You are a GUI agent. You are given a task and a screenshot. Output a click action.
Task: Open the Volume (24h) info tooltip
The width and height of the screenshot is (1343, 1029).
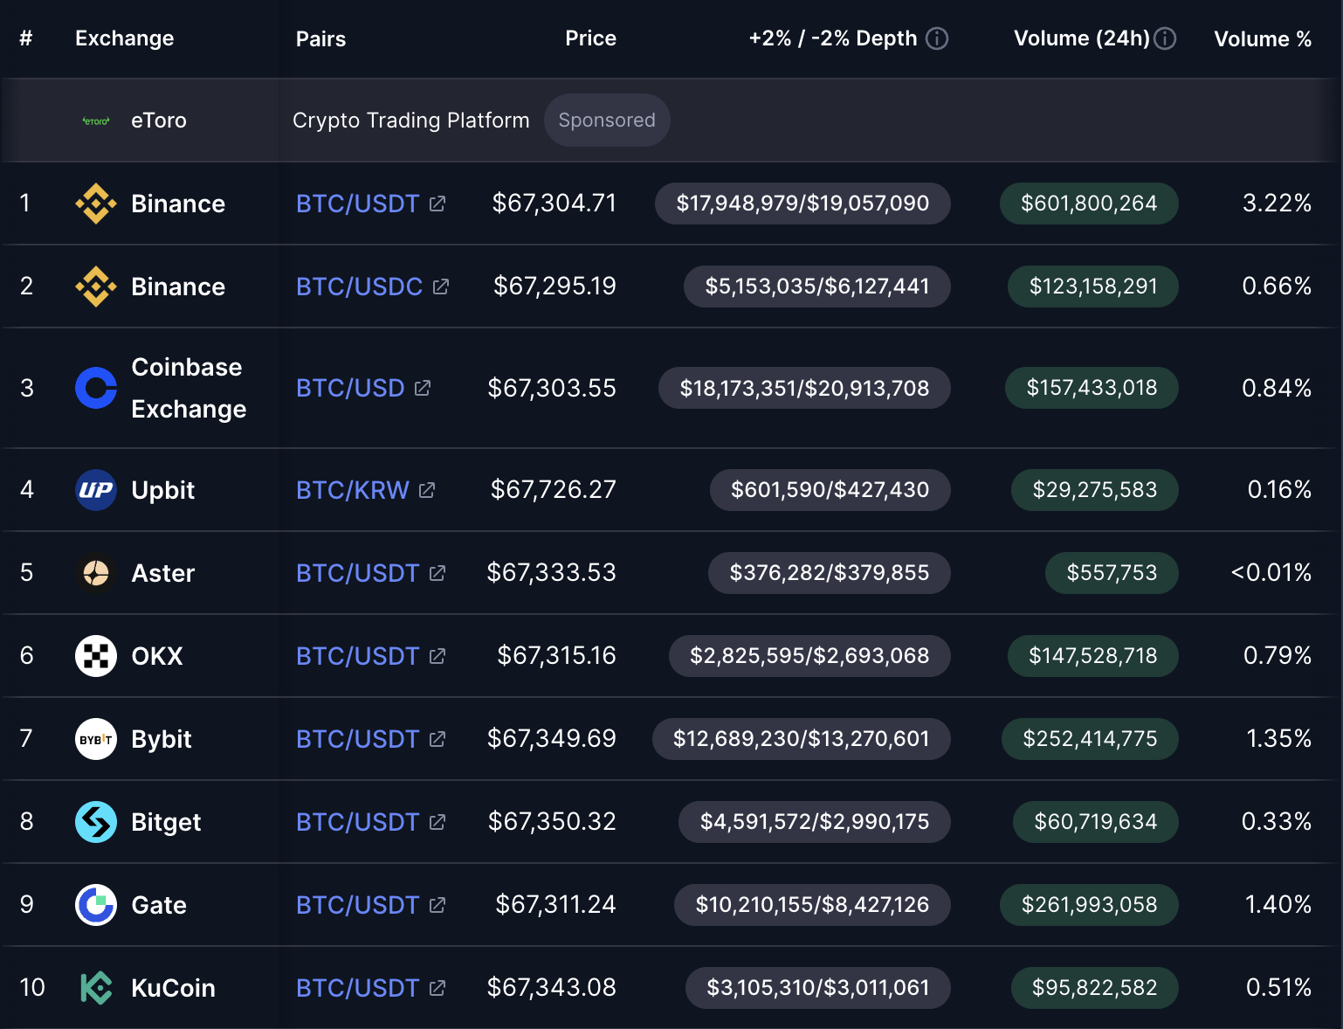(1167, 38)
